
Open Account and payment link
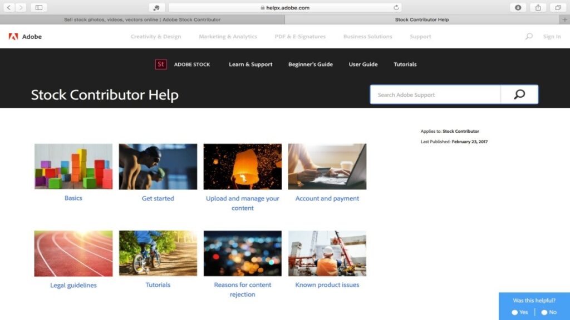[327, 198]
